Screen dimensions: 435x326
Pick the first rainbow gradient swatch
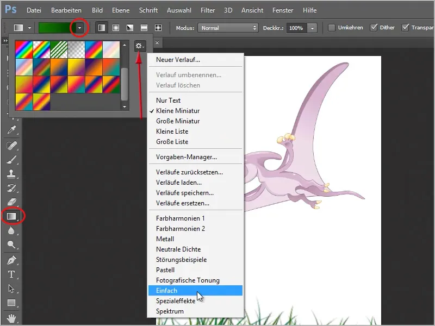[24, 49]
